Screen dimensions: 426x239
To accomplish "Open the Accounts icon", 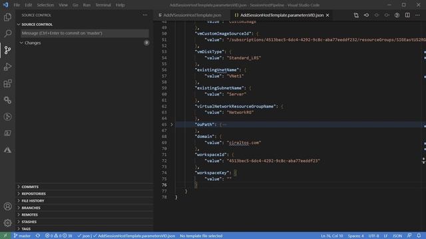I will (x=7, y=206).
